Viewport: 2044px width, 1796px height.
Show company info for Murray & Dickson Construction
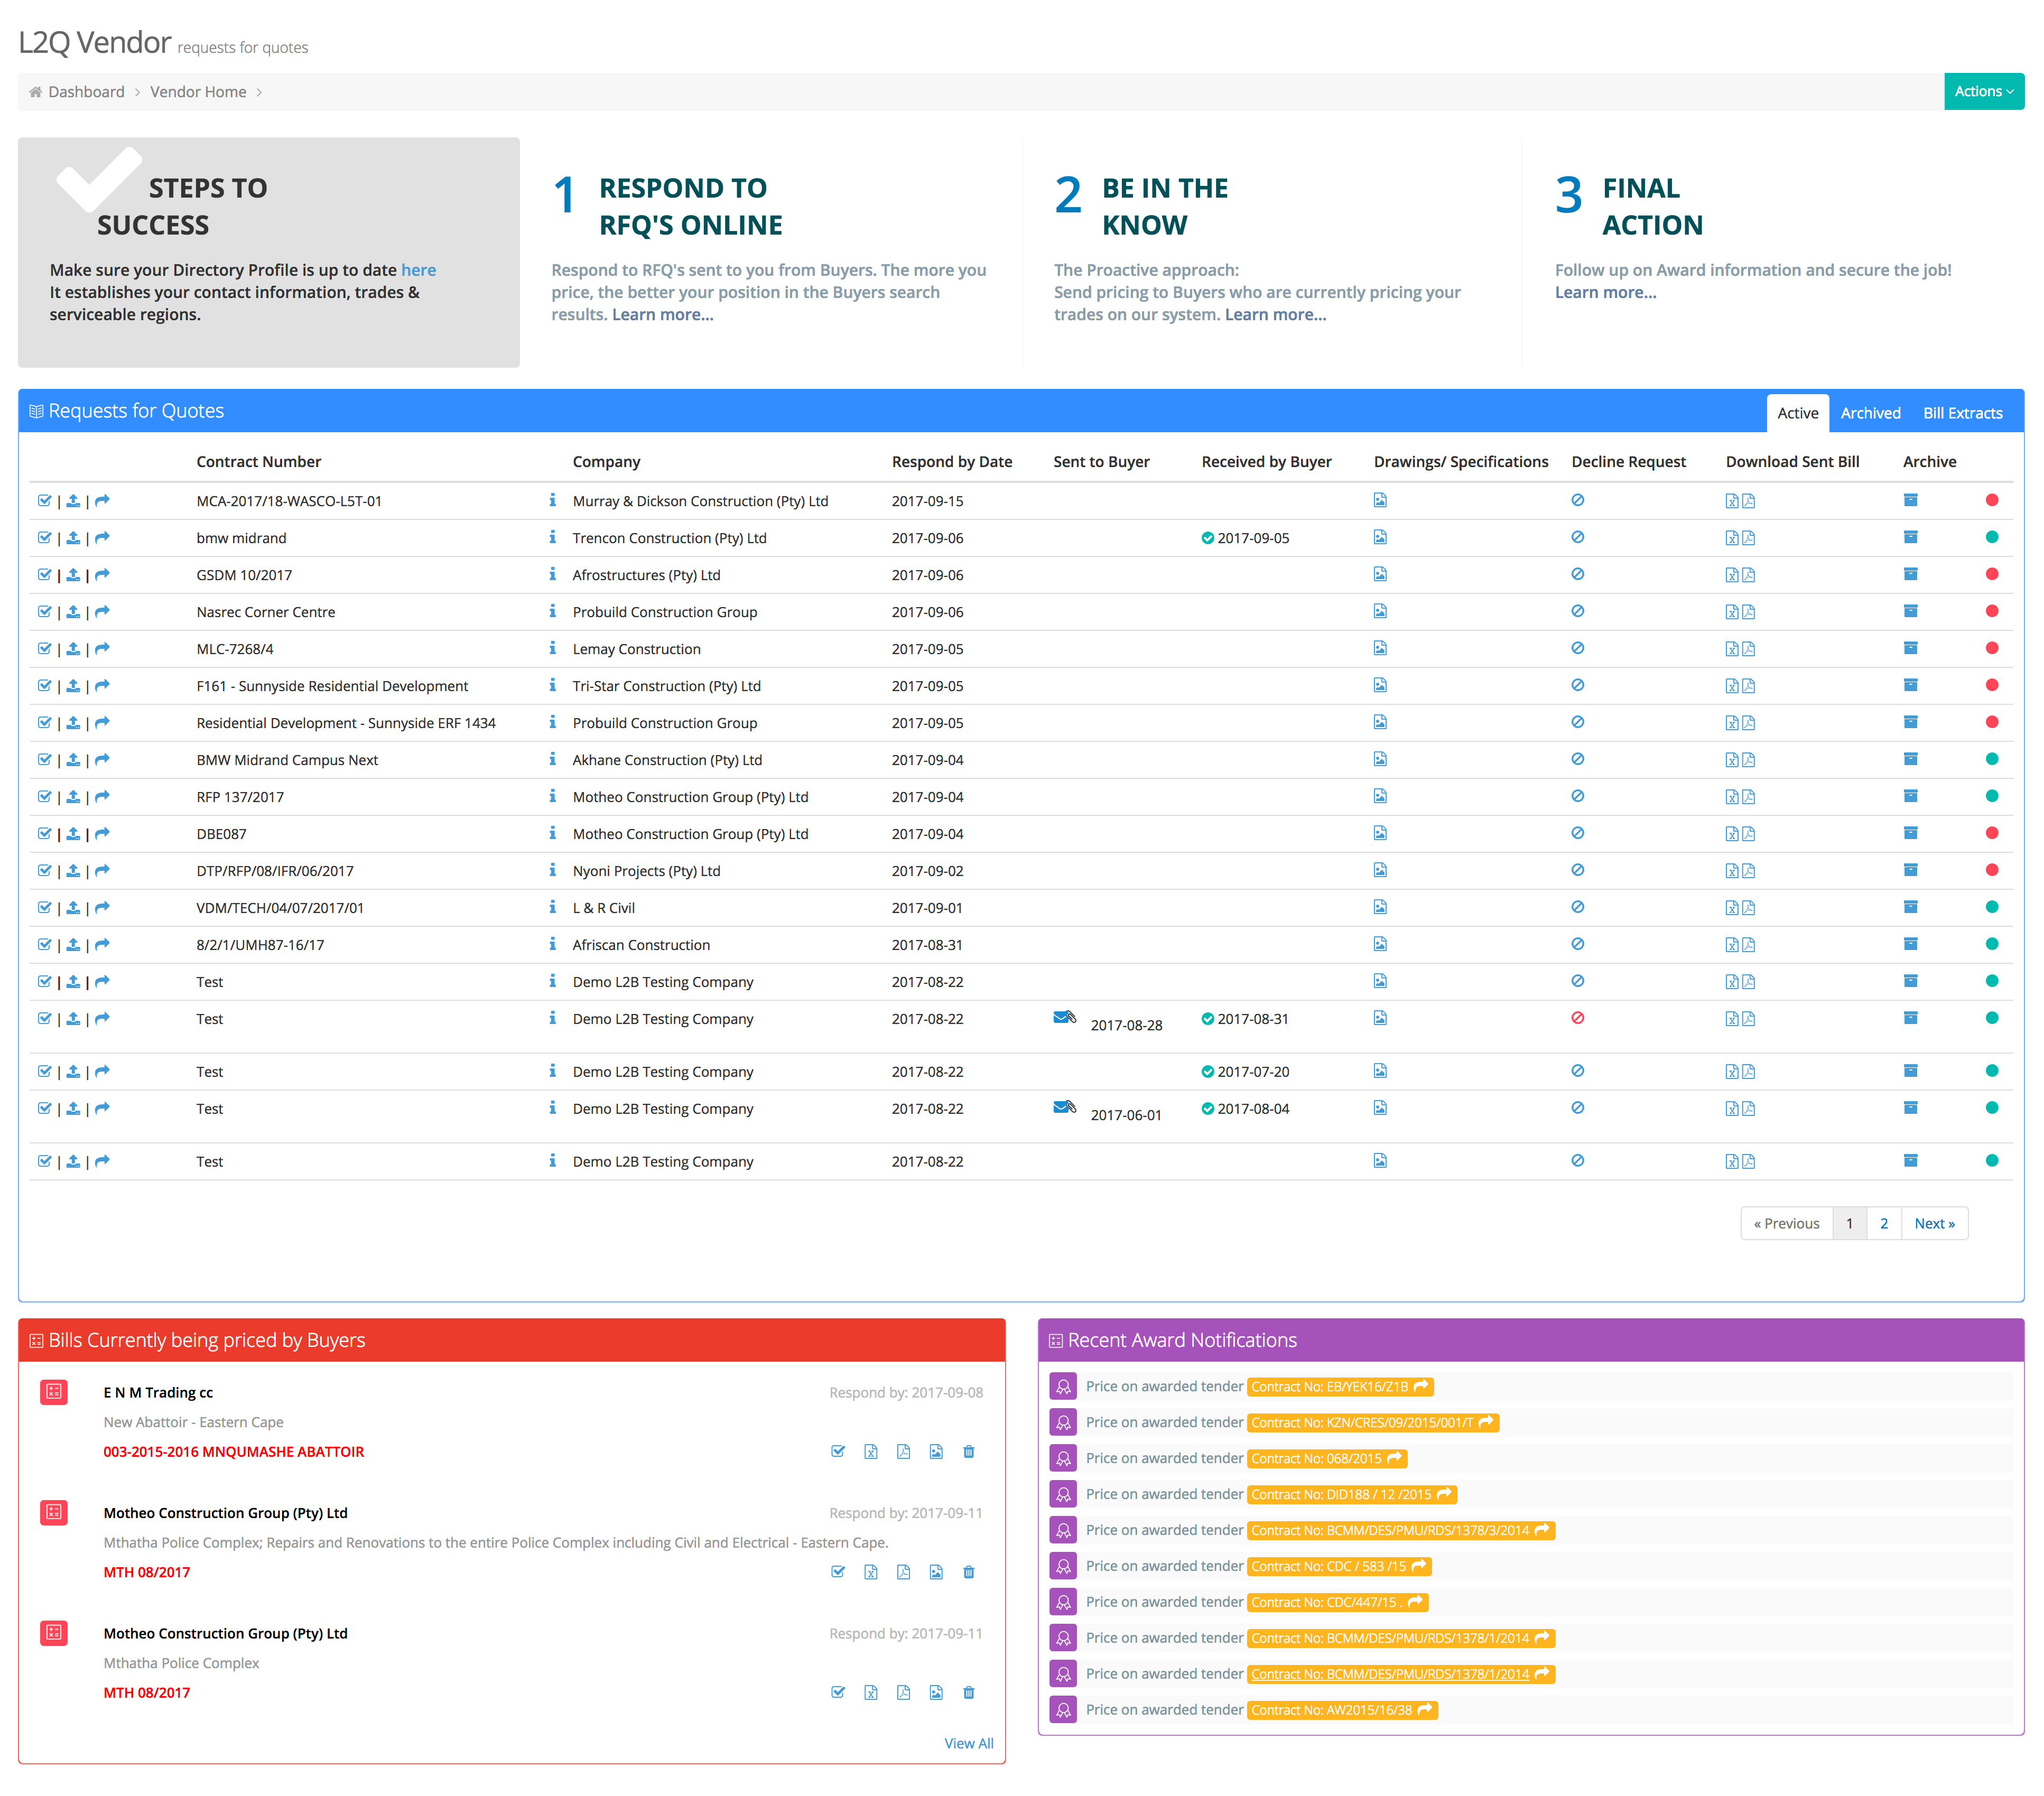[552, 499]
